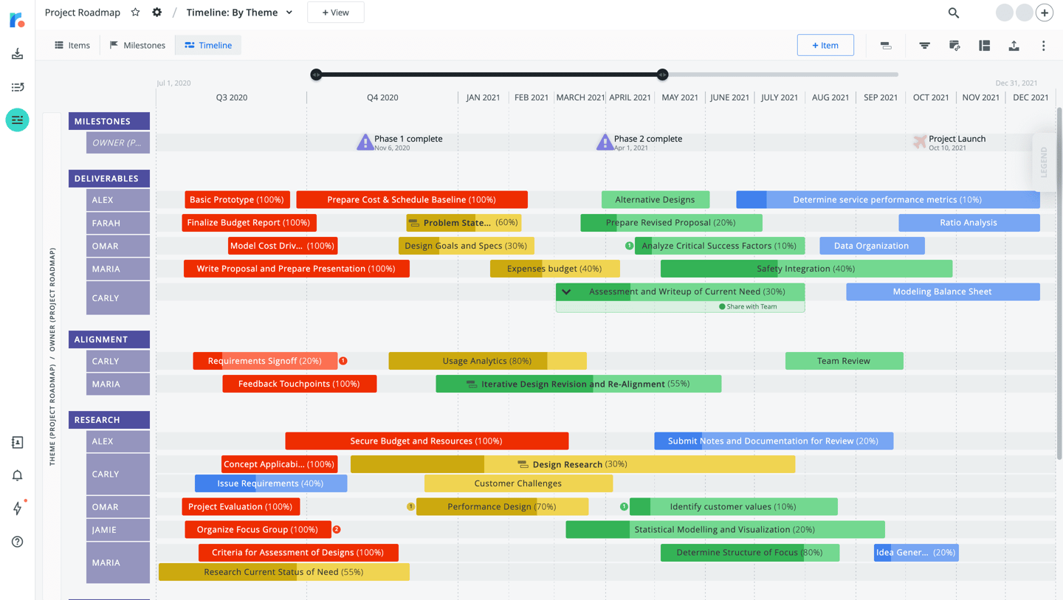Click the + View button
Image resolution: width=1063 pixels, height=600 pixels.
[x=335, y=12]
